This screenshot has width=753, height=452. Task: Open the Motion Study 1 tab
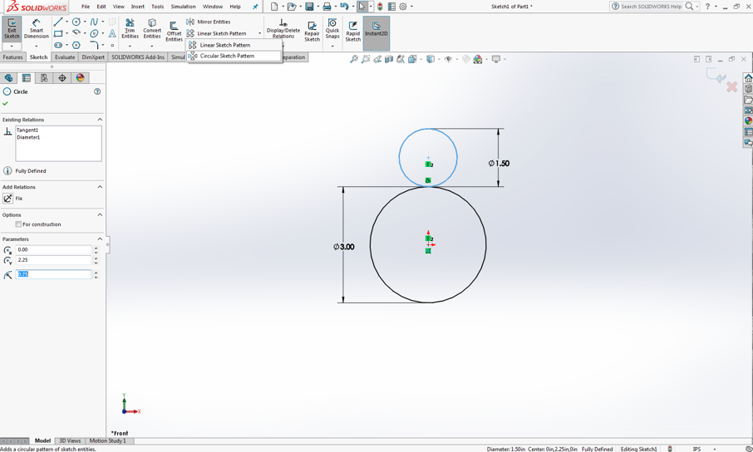point(107,440)
